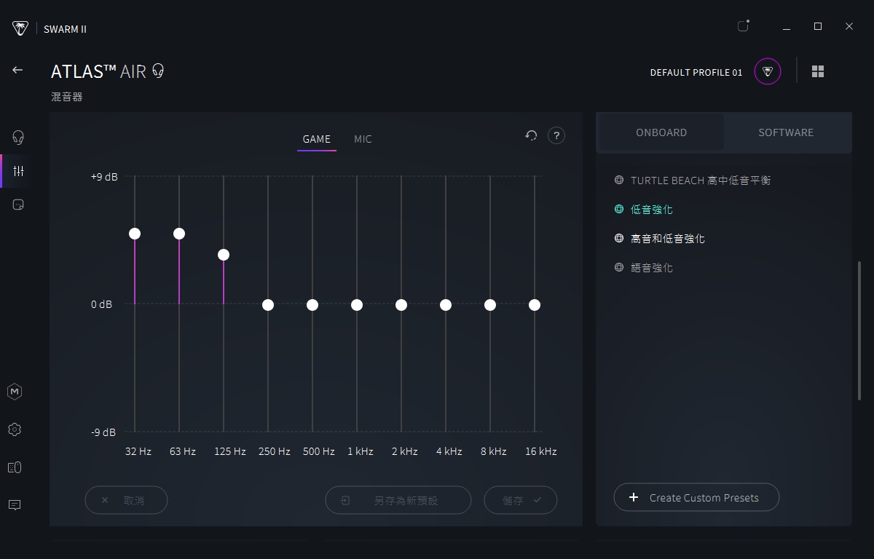Open settings gear in sidebar
Viewport: 874px width, 559px height.
pyautogui.click(x=15, y=429)
